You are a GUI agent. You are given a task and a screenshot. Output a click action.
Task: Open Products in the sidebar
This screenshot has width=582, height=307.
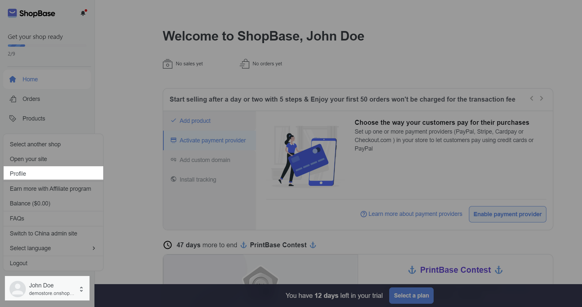pyautogui.click(x=47, y=119)
